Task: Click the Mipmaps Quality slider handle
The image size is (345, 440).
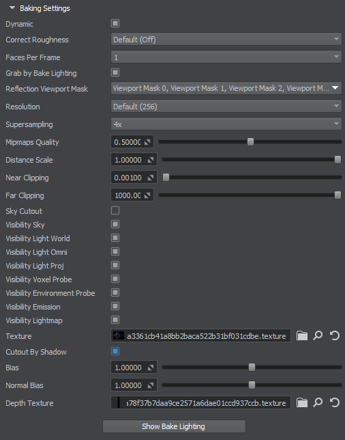Action: 250,142
